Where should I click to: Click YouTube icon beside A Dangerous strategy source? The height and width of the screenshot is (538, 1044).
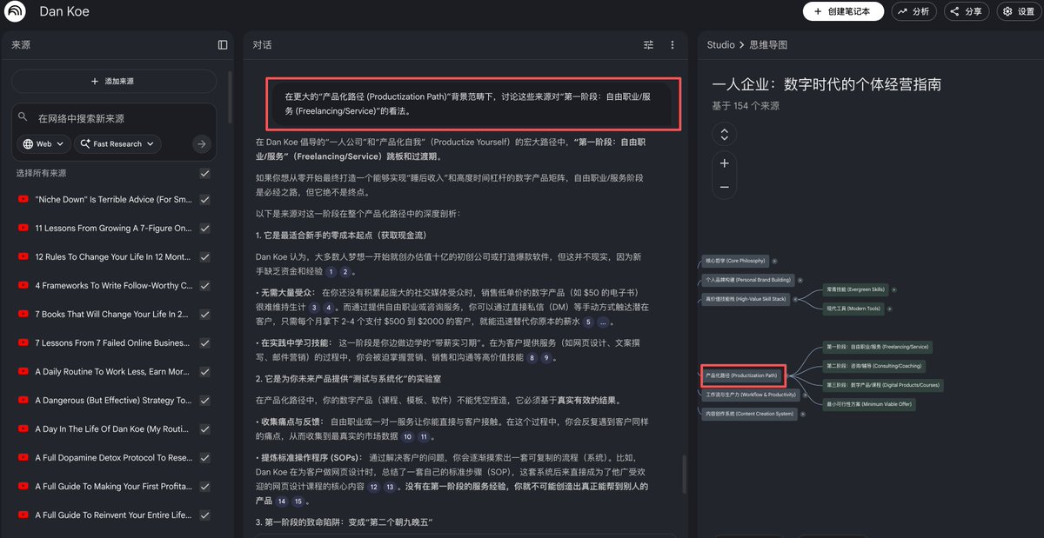coord(23,400)
